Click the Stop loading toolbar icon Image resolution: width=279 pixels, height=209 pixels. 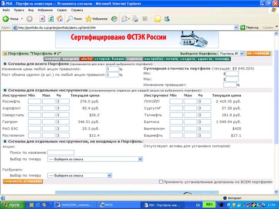click(42, 19)
